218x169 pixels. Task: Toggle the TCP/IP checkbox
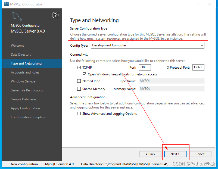click(79, 68)
